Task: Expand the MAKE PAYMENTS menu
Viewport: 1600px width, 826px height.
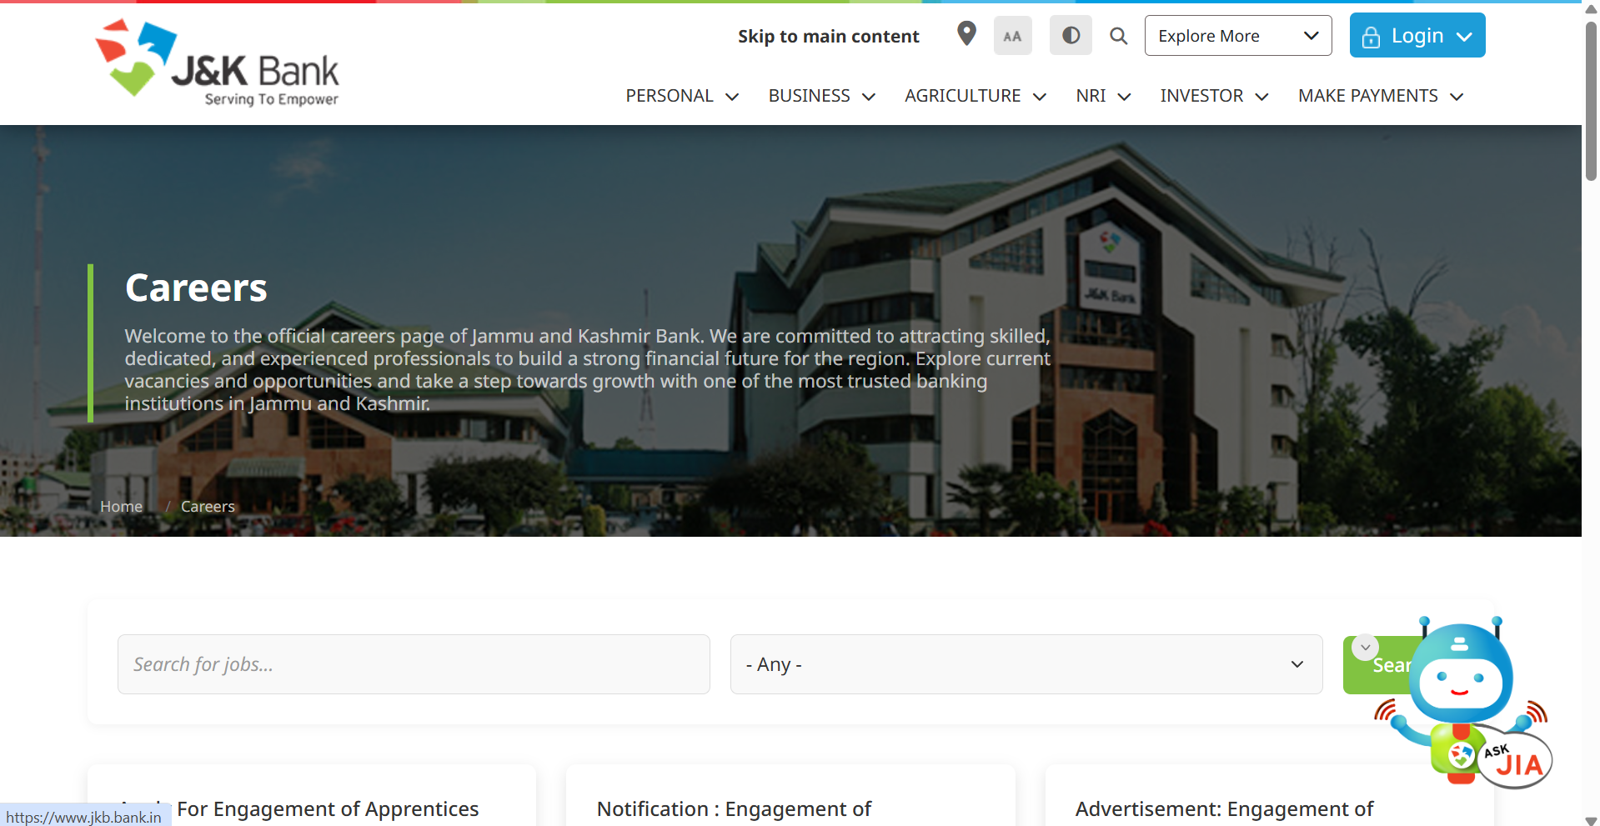Action: [1380, 97]
